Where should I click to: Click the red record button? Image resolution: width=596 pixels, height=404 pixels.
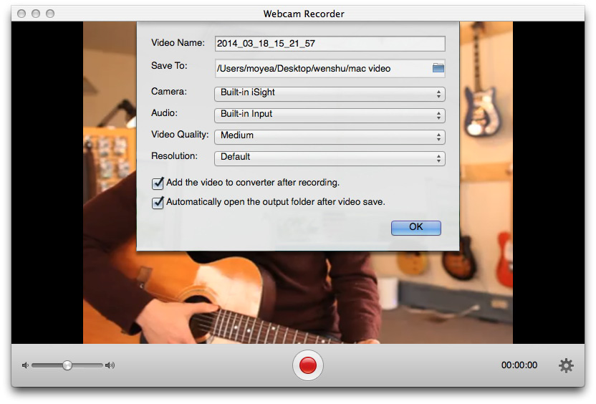(x=307, y=365)
